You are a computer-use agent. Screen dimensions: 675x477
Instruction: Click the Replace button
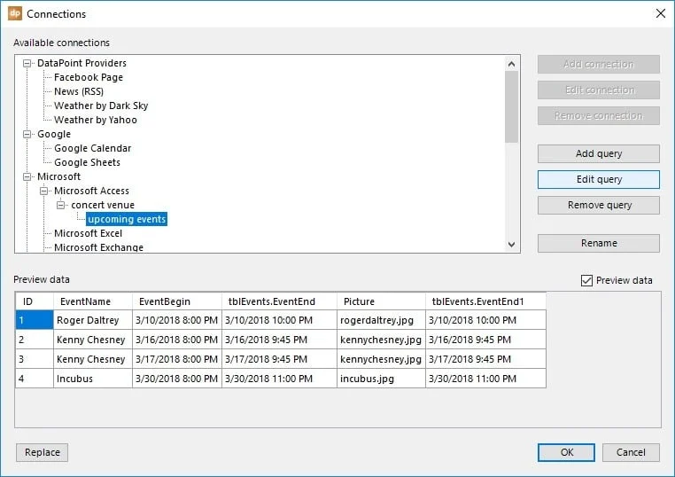point(43,452)
